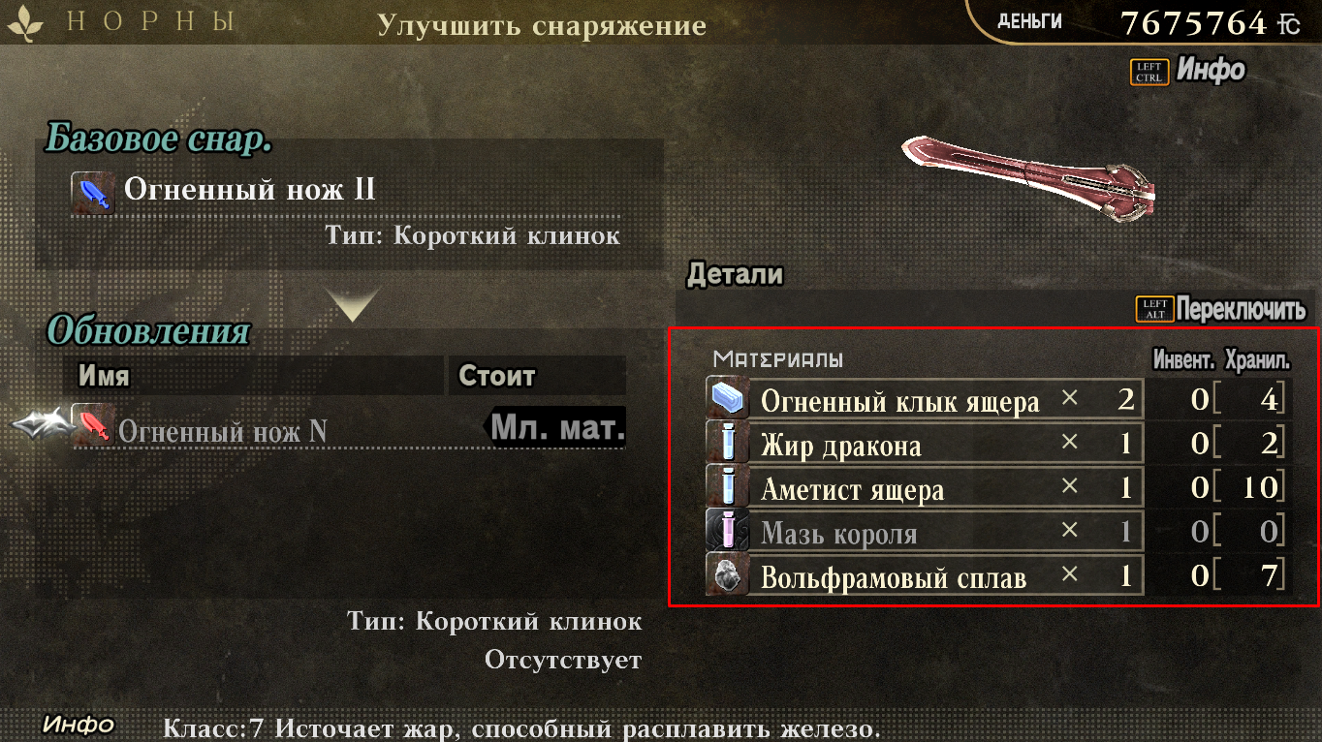Viewport: 1322px width, 742px height.
Task: Toggle details view with LEFT ALT Переключить
Action: coord(1221,309)
